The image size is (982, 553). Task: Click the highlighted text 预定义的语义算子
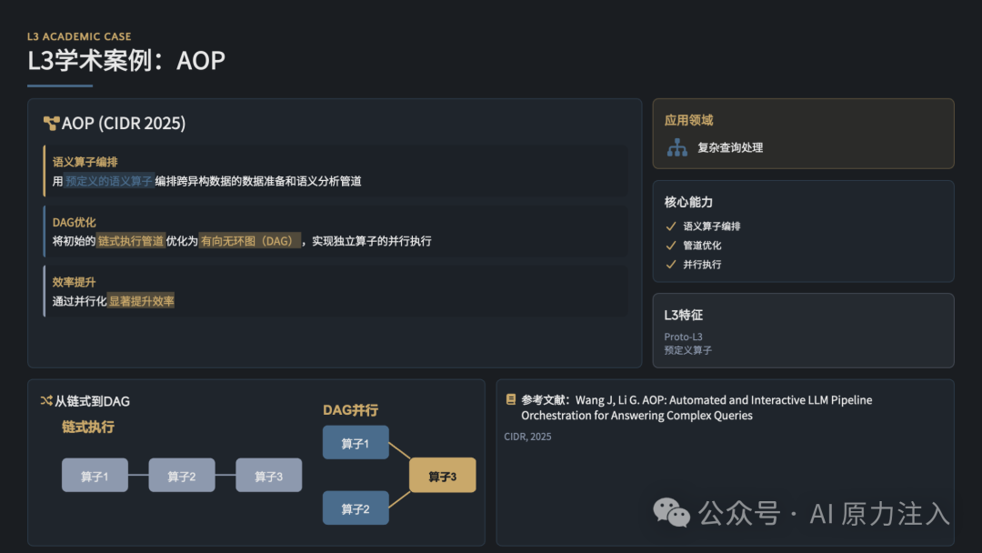pyautogui.click(x=109, y=181)
